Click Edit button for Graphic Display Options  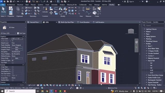tap(17, 50)
